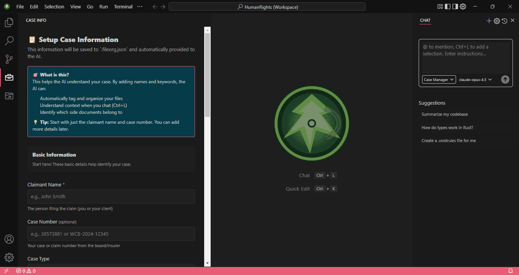Start a new chat with the plus icon
The height and width of the screenshot is (275, 519).
(489, 21)
